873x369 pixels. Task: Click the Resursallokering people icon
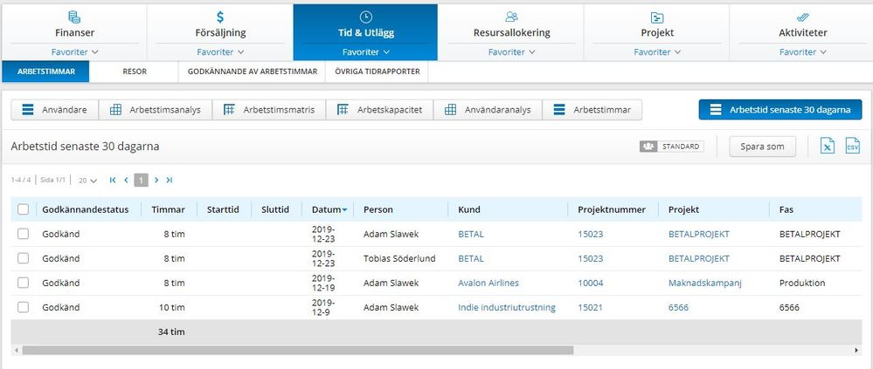[x=511, y=17]
